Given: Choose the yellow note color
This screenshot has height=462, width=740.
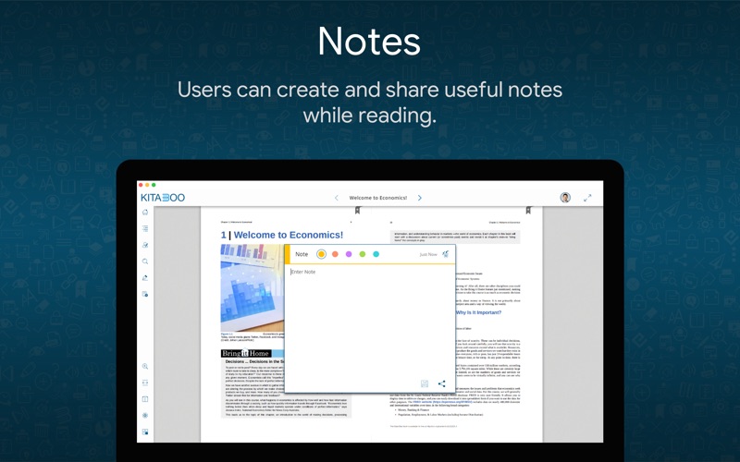Looking at the screenshot, I should pos(321,254).
